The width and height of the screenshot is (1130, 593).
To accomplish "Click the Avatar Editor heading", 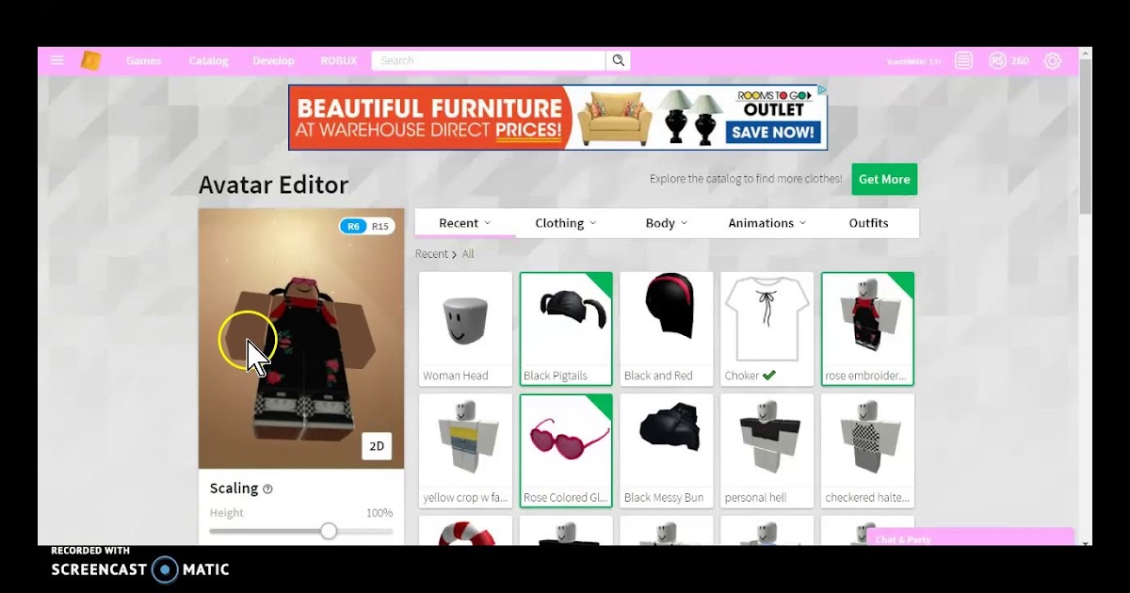I will (273, 184).
